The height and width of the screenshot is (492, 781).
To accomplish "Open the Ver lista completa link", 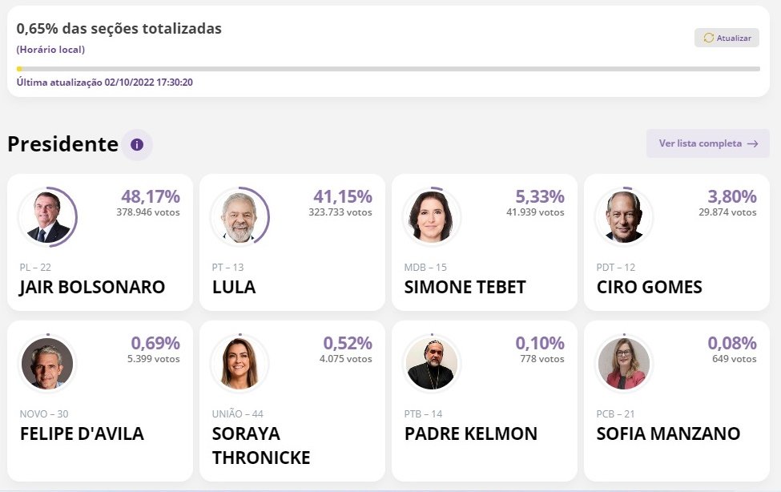I will [x=699, y=143].
